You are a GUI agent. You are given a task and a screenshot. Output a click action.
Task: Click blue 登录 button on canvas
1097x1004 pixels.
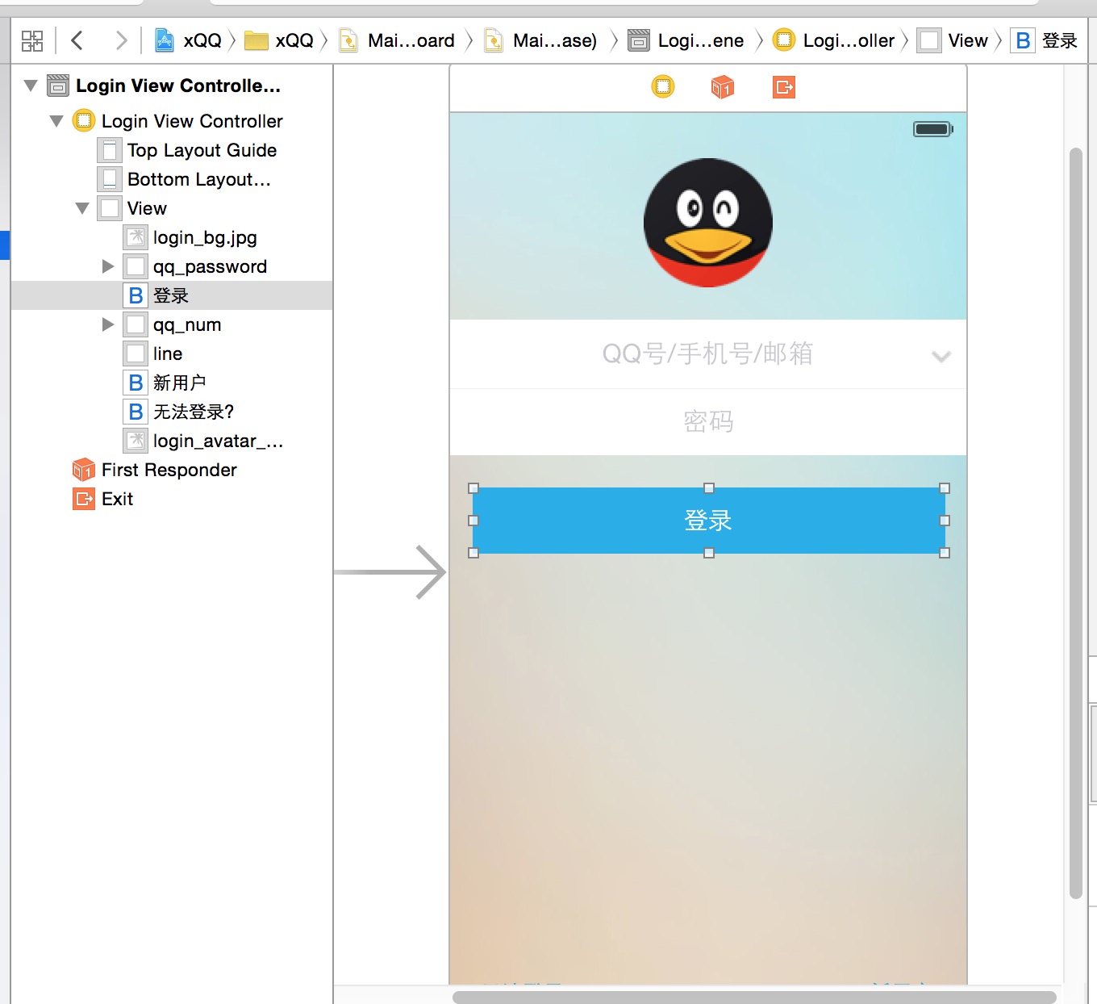tap(709, 521)
